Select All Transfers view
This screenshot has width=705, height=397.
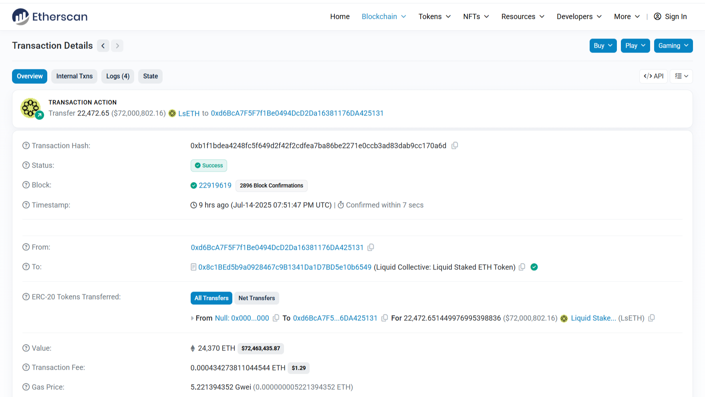211,298
